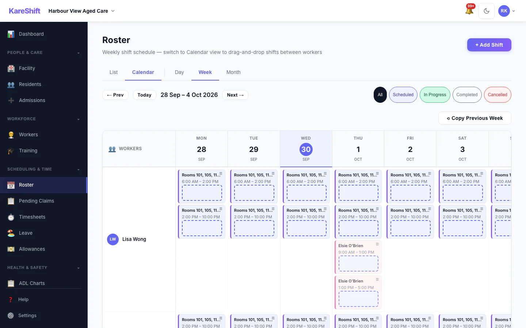Open Lisa Wong worker avatar
The width and height of the screenshot is (526, 328).
(x=113, y=239)
